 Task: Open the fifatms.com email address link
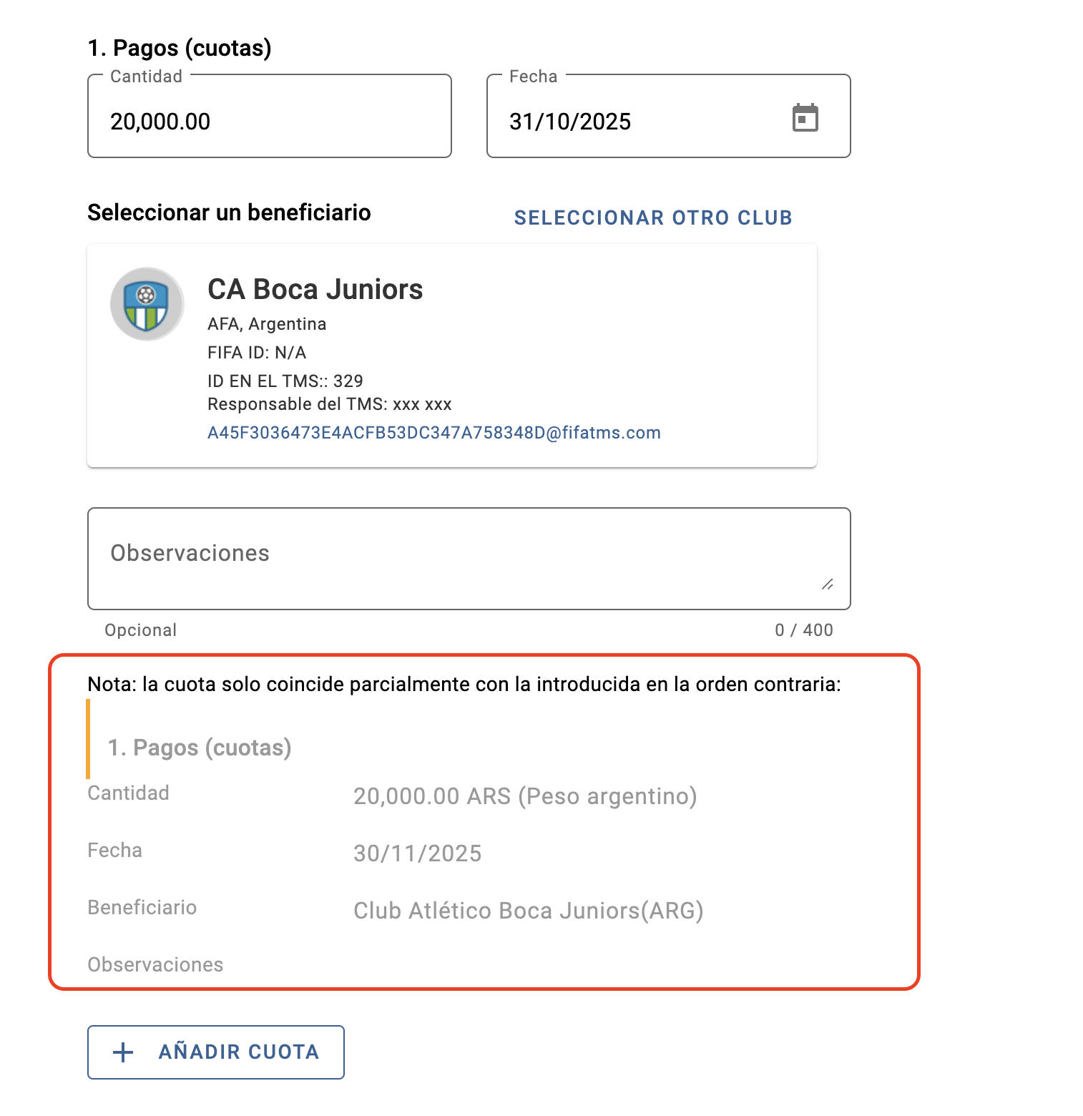pyautogui.click(x=434, y=433)
